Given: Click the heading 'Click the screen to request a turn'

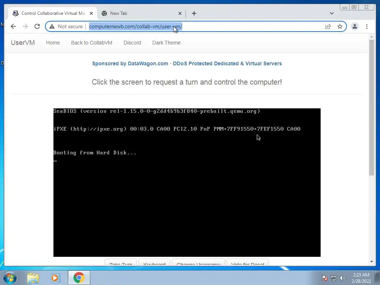Looking at the screenshot, I should point(187,82).
